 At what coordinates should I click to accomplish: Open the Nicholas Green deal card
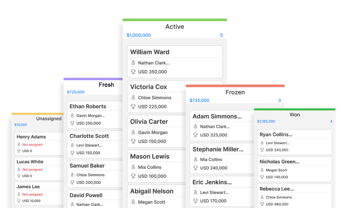[295, 169]
